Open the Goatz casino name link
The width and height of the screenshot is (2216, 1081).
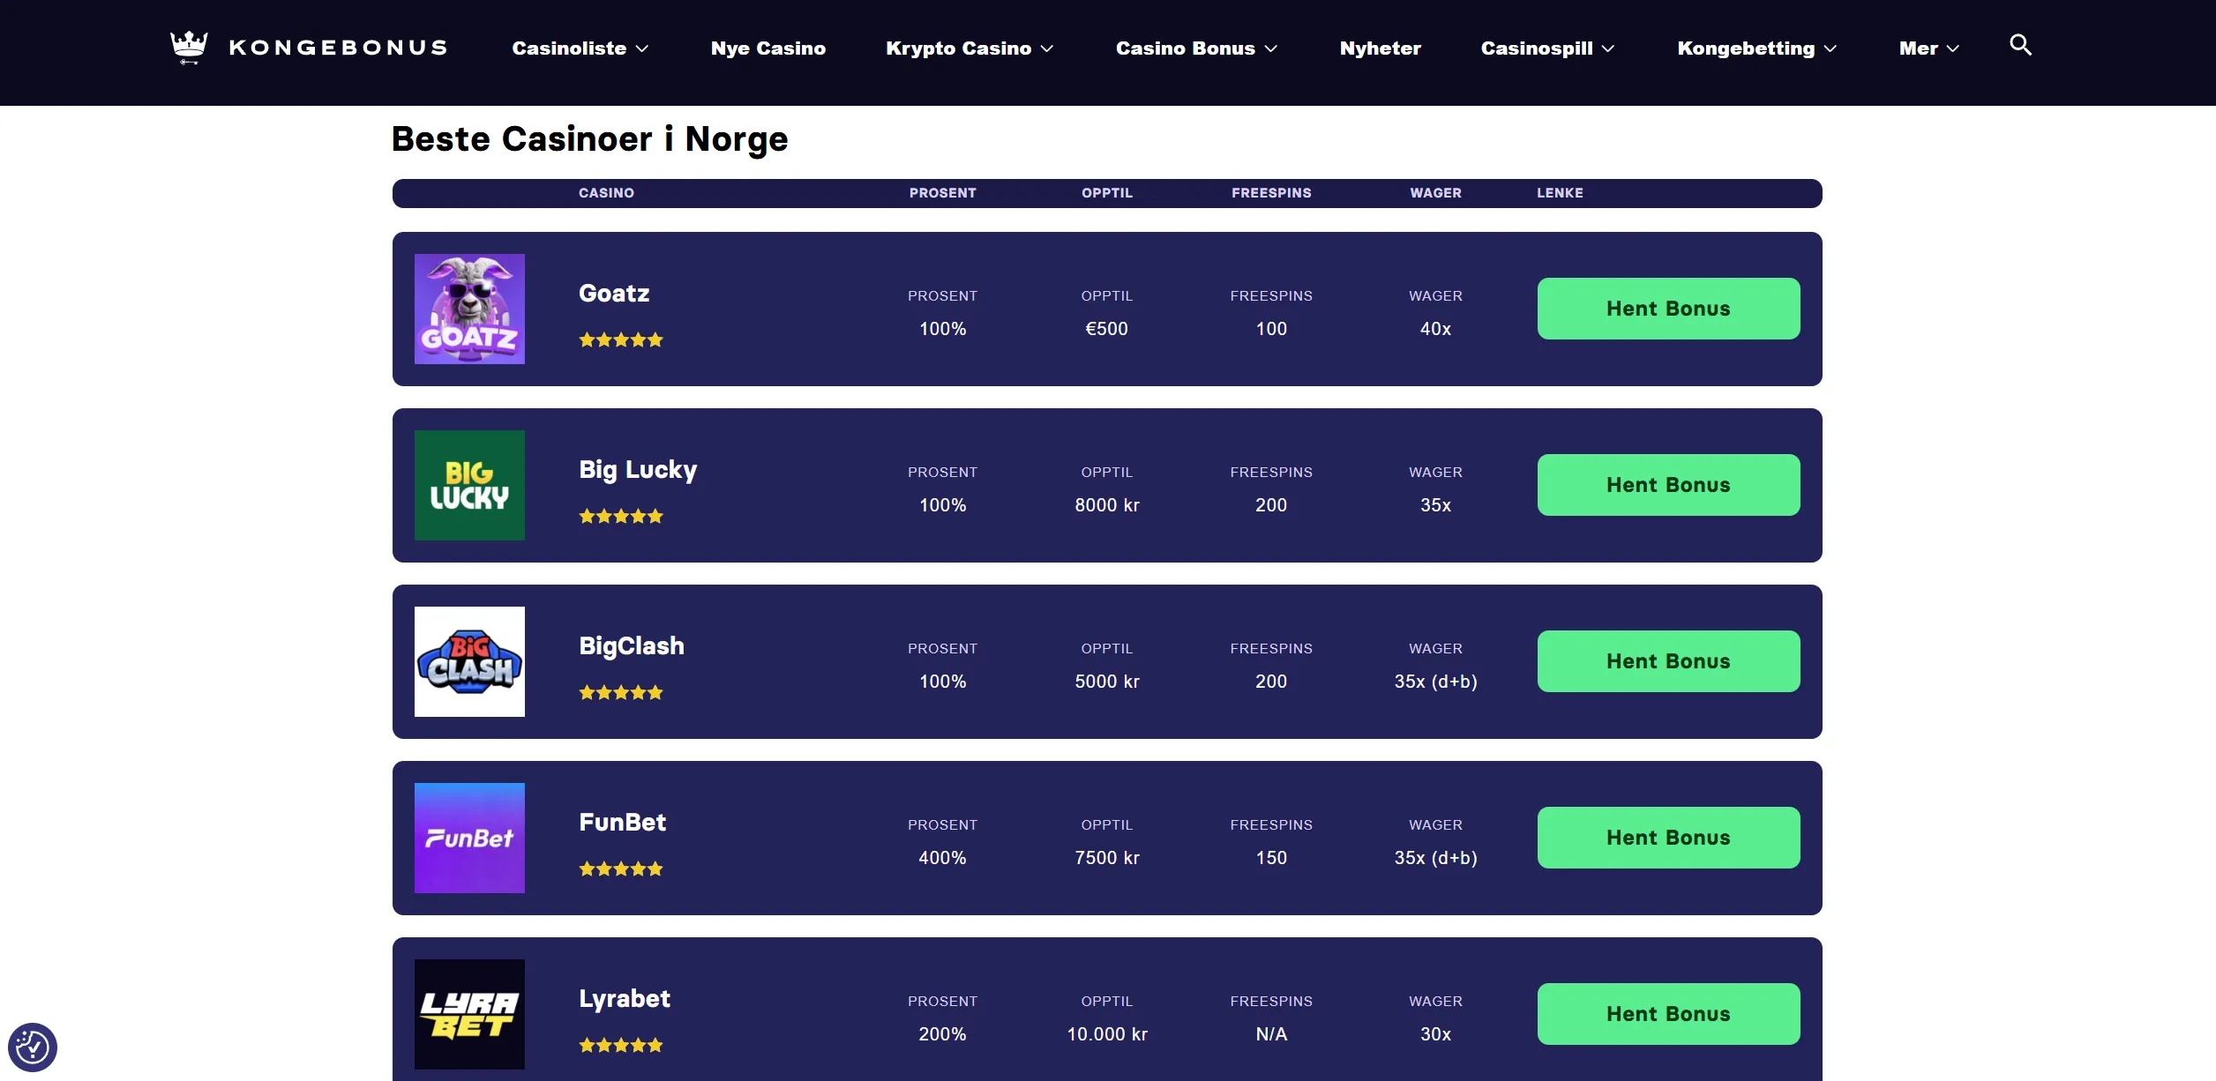point(614,294)
